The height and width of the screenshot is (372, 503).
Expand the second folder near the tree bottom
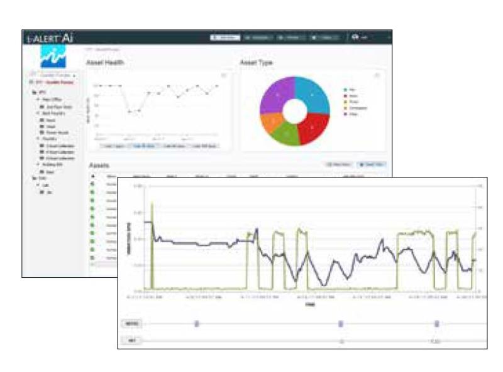coord(34,178)
